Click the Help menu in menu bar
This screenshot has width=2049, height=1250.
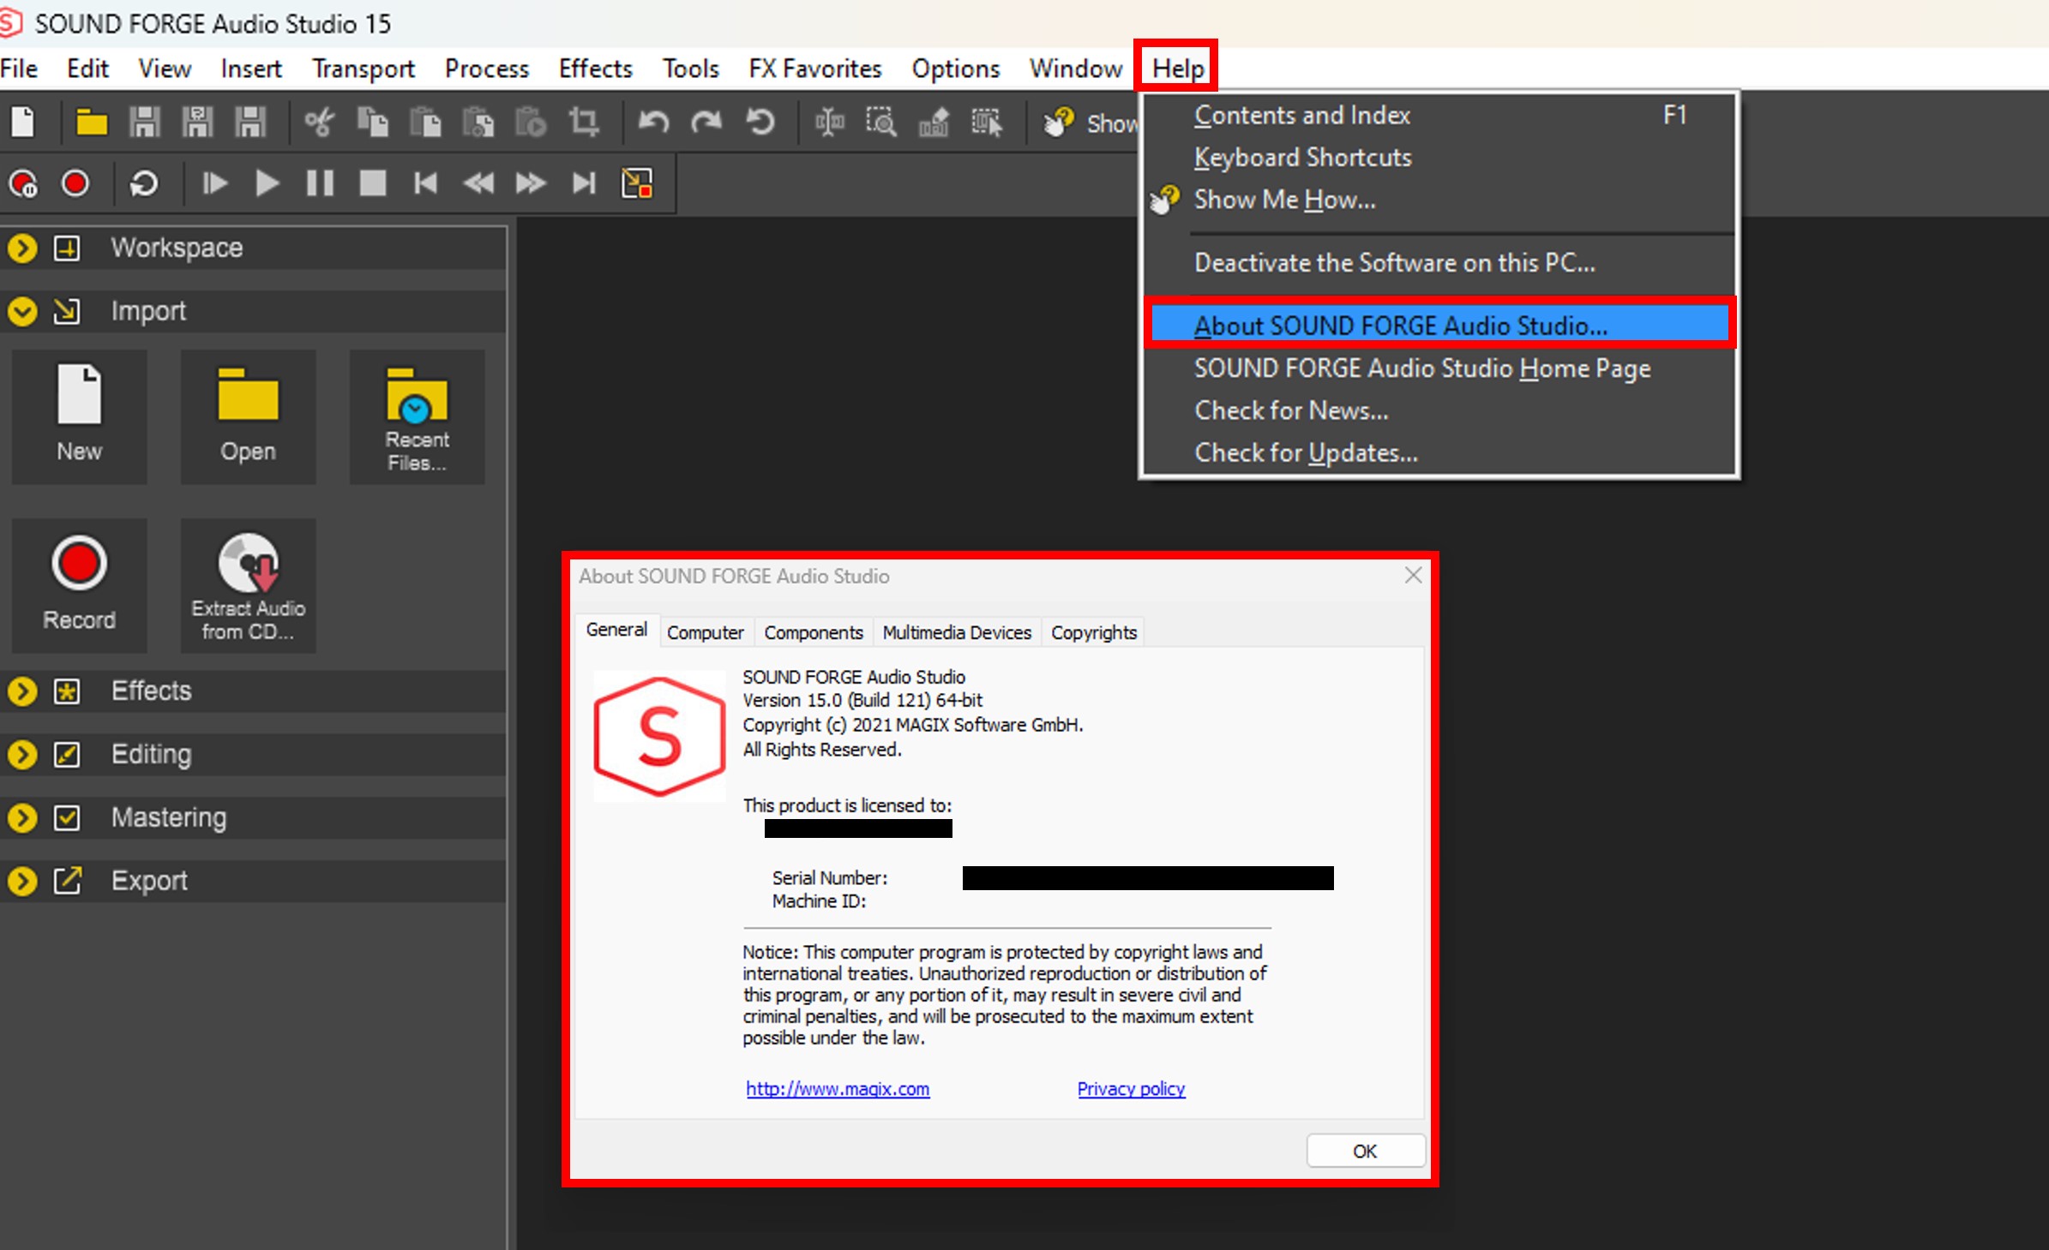tap(1178, 69)
